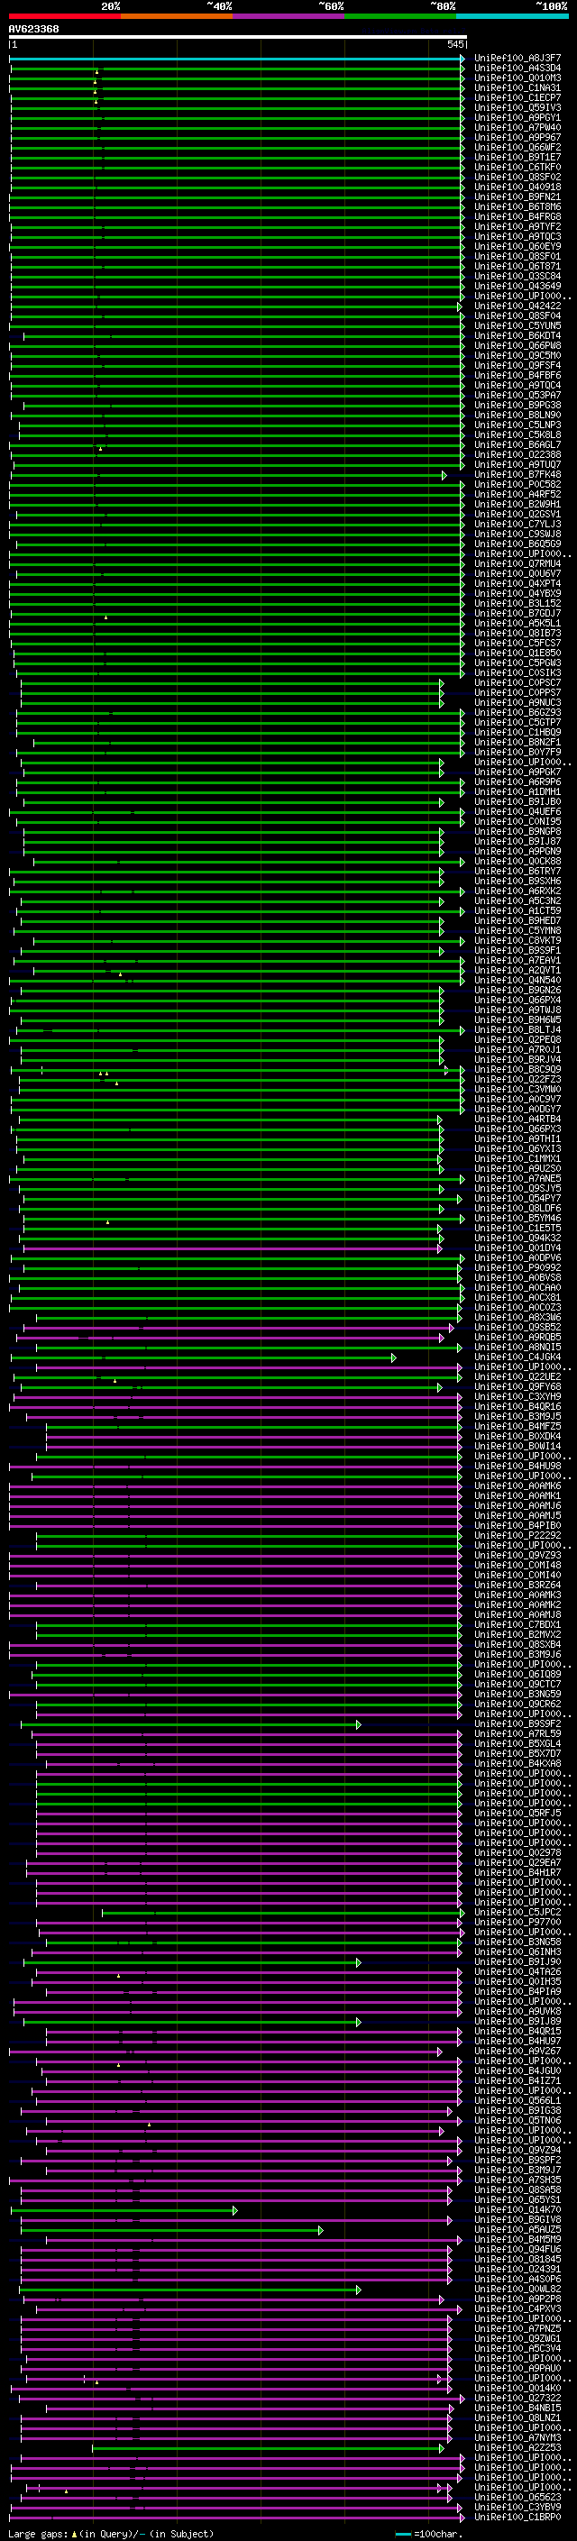Click the cyan ~100% identity legend segment

[x=512, y=16]
